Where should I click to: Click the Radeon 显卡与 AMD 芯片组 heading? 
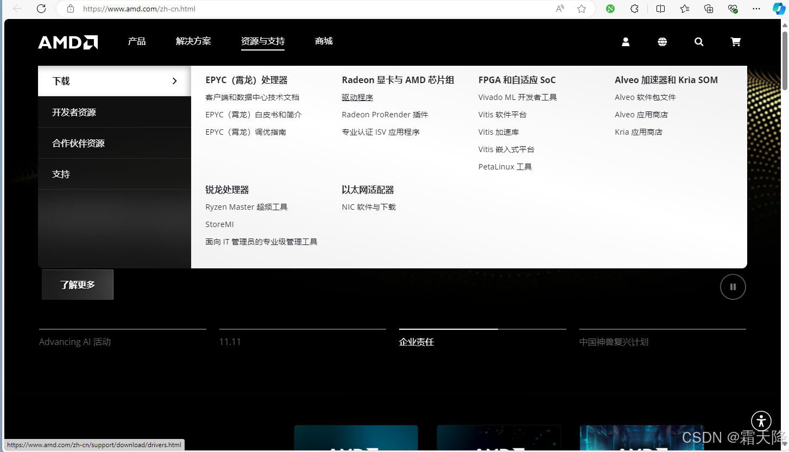(398, 80)
